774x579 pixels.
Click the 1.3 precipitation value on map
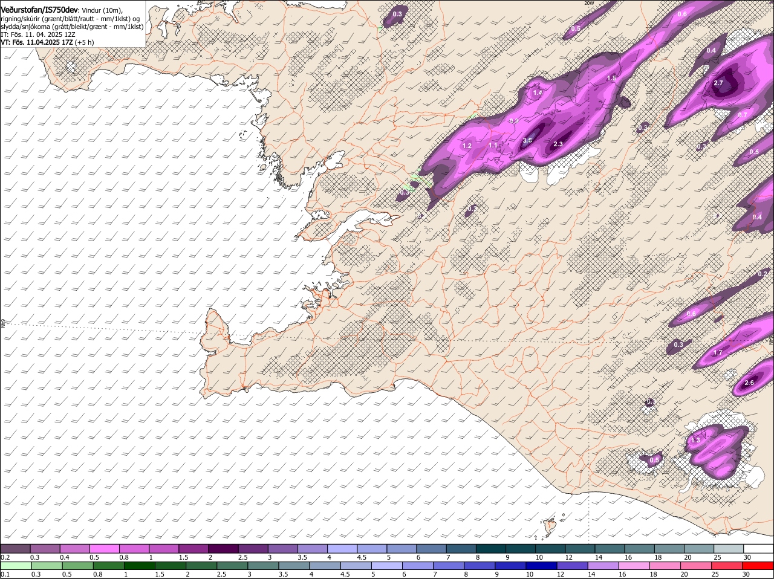(696, 441)
